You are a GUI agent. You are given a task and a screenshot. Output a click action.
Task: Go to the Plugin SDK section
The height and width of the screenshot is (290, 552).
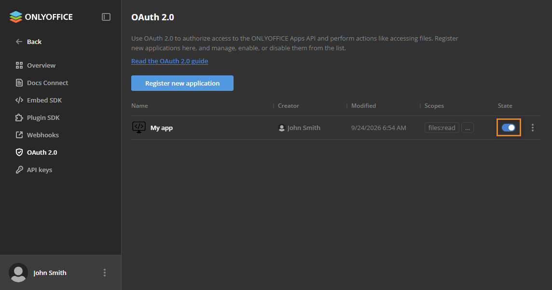coord(43,117)
